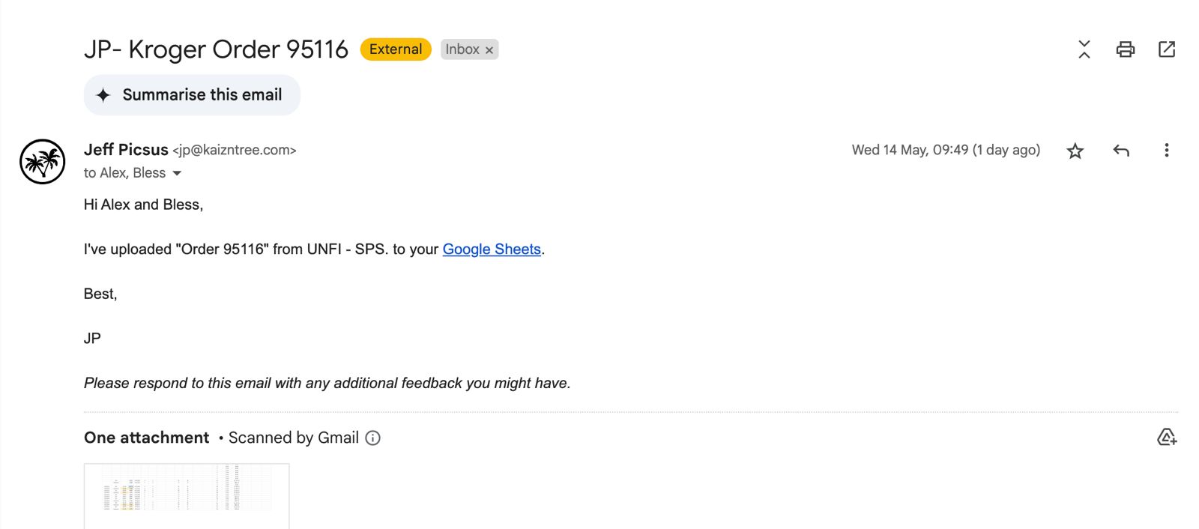Image resolution: width=1199 pixels, height=529 pixels.
Task: Click the sender name Jeff Picsus
Action: click(x=126, y=150)
